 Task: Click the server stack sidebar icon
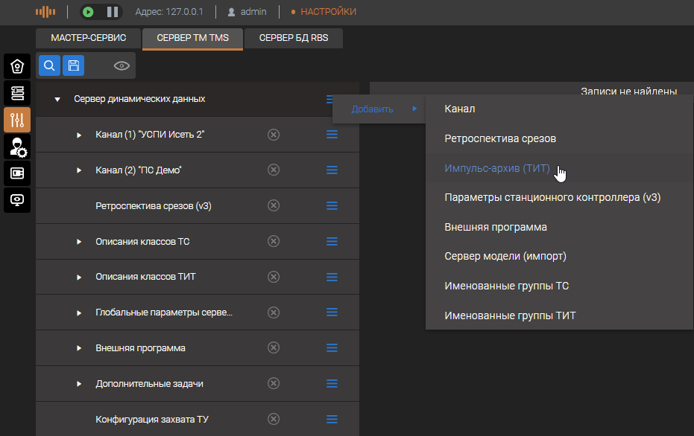point(17,93)
